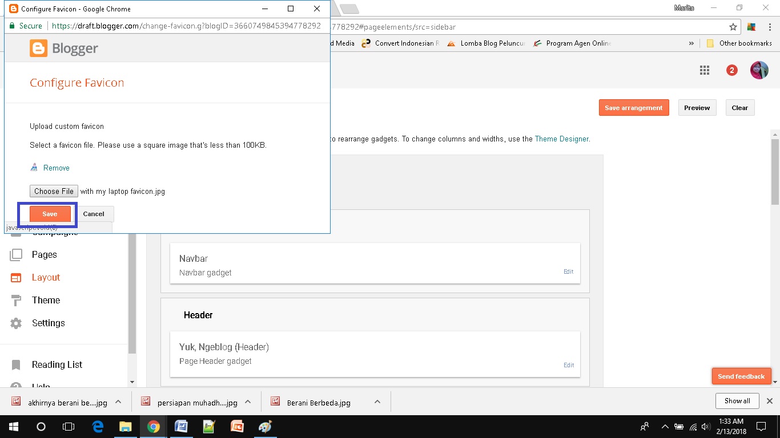Viewport: 780px width, 438px height.
Task: Open the Marita profile switcher
Action: coord(684,7)
